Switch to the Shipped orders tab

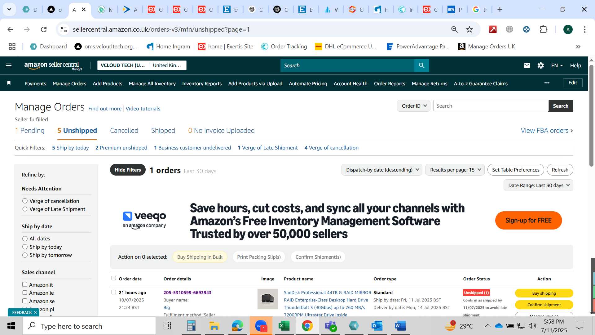(163, 131)
